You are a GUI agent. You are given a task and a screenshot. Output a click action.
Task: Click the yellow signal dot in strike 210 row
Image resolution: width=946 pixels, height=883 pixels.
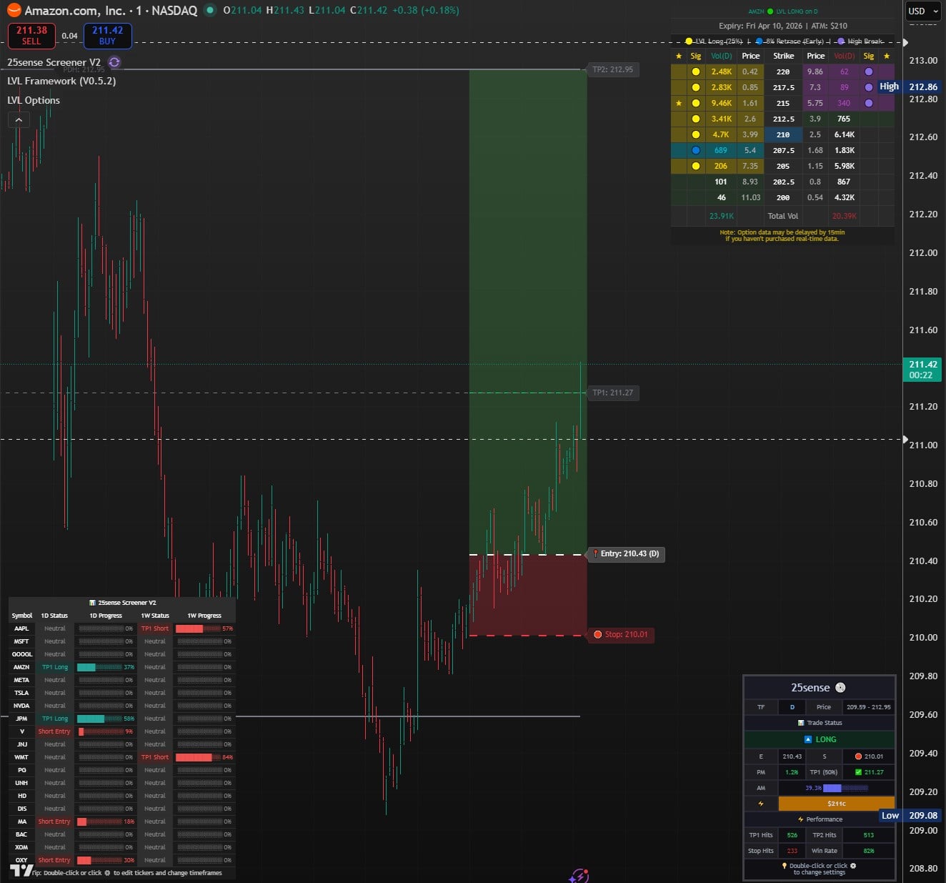click(696, 134)
